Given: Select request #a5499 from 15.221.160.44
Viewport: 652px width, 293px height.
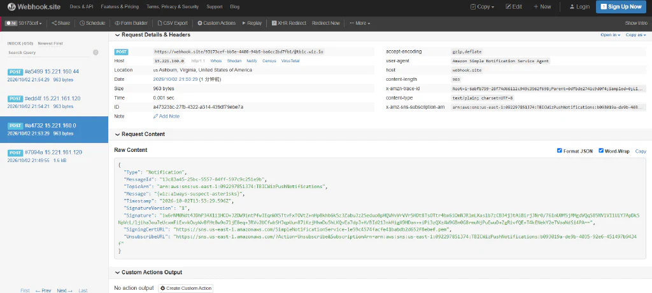Looking at the screenshot, I should (x=54, y=75).
